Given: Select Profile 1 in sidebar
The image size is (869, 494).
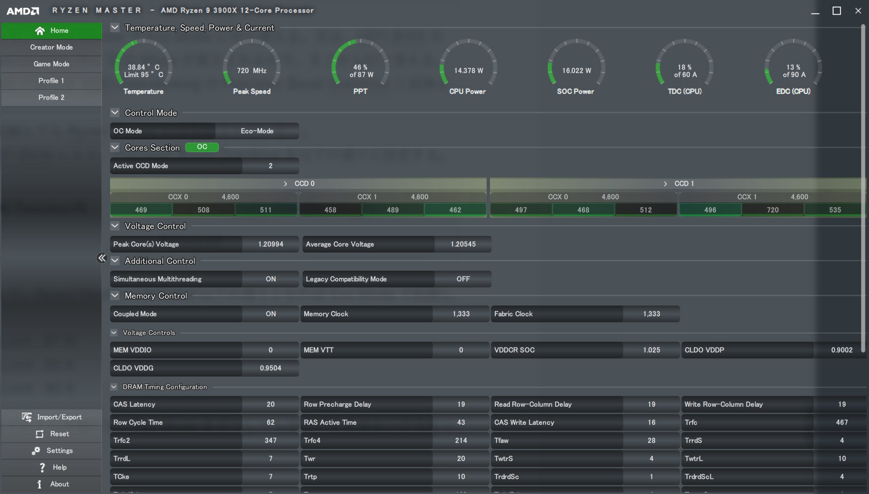Looking at the screenshot, I should click(51, 81).
